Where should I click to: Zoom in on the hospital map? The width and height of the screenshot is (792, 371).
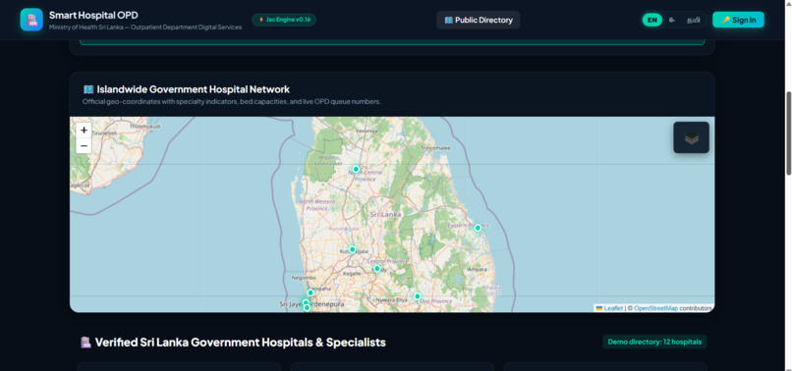click(x=84, y=131)
